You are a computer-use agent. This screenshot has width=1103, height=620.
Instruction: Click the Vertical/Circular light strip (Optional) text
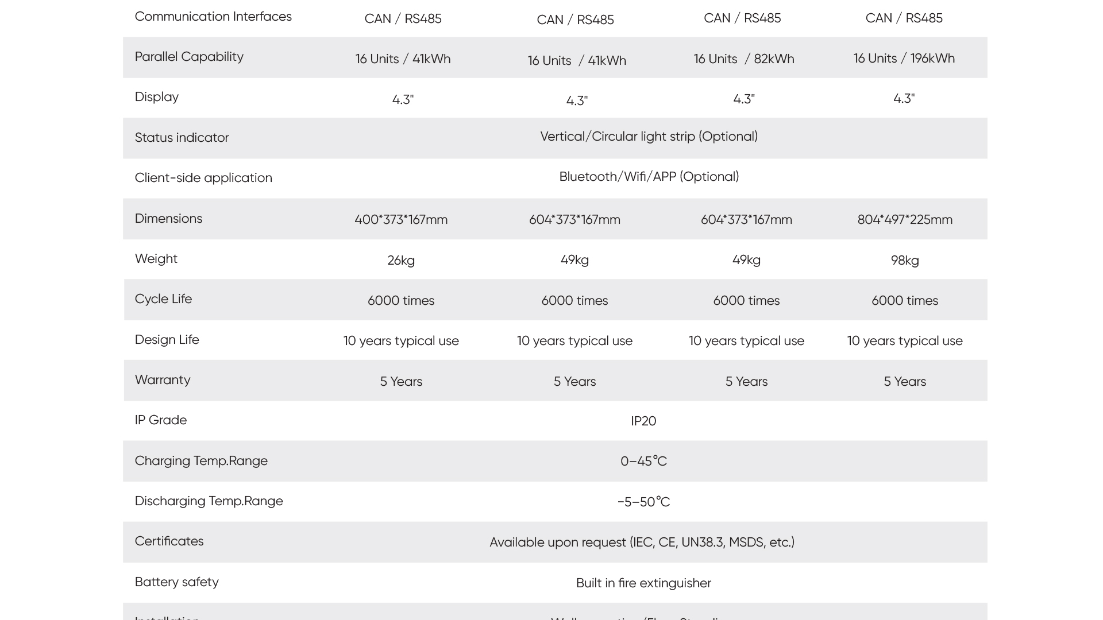[x=649, y=137]
